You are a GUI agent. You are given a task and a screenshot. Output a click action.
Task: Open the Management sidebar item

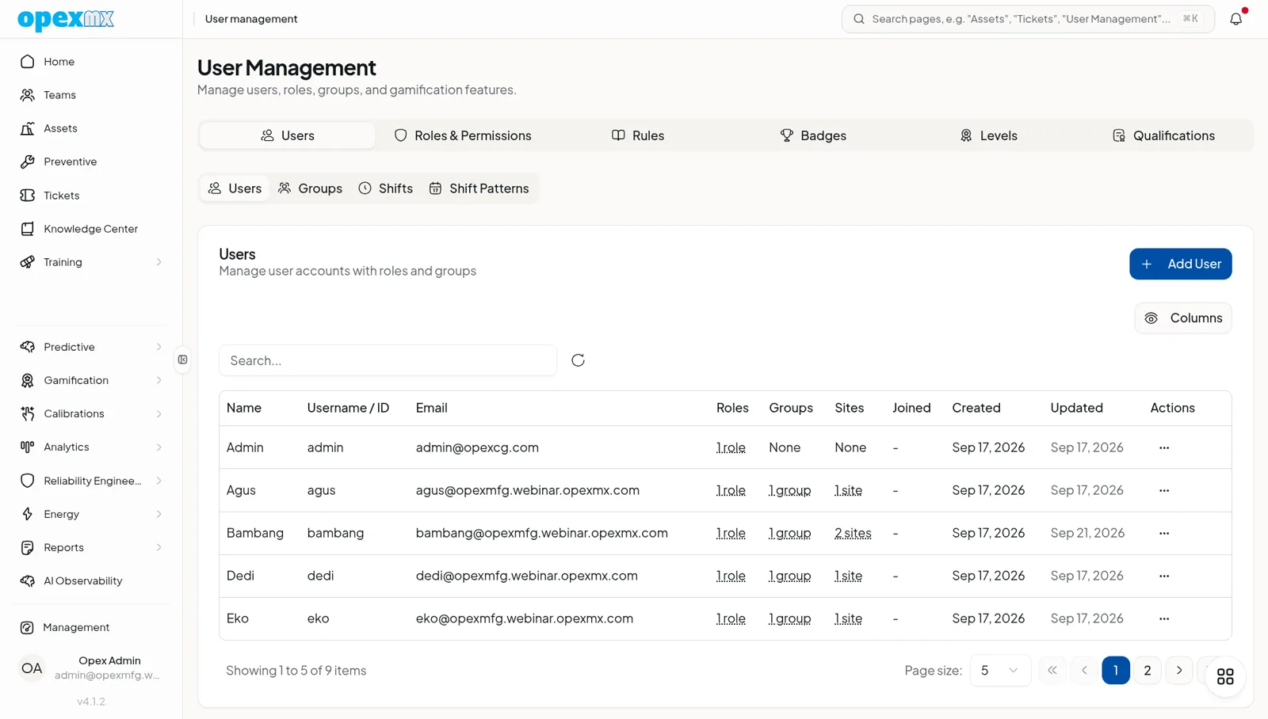click(x=91, y=627)
